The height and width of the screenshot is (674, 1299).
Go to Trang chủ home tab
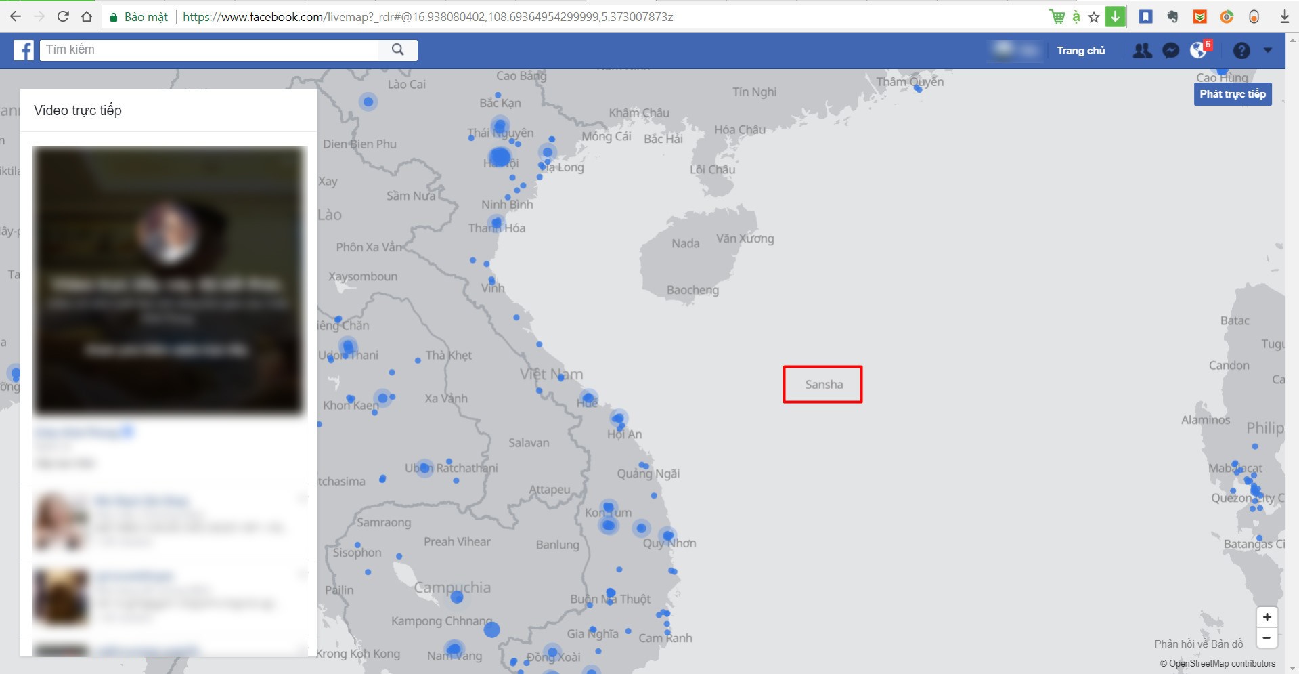pos(1080,51)
